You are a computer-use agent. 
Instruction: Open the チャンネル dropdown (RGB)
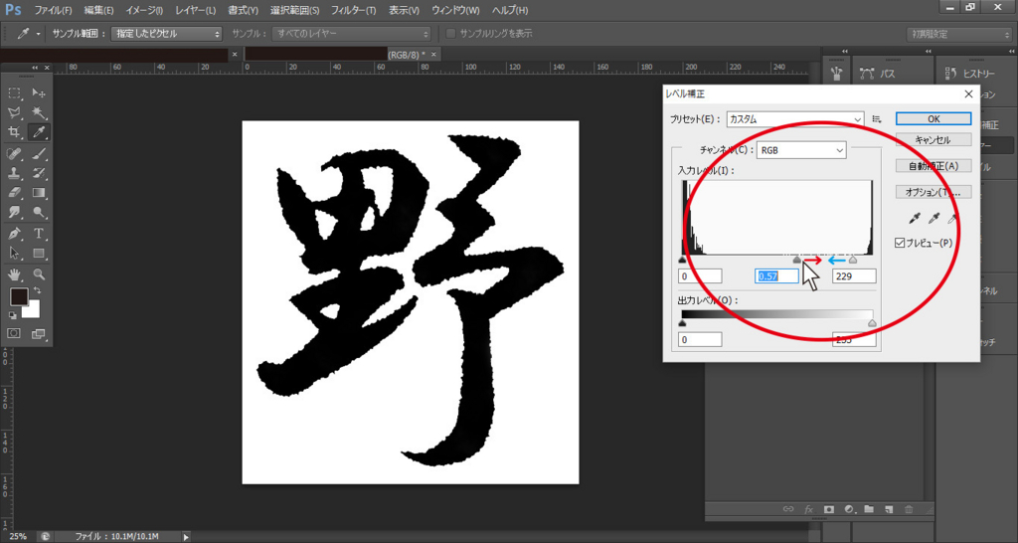[802, 150]
